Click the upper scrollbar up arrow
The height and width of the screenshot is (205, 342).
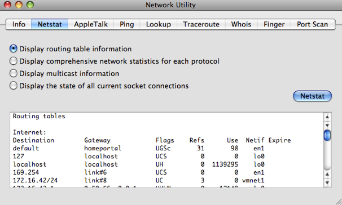(327, 117)
